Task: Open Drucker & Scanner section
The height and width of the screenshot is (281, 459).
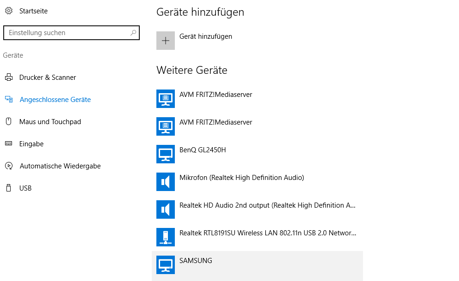Action: coord(48,77)
